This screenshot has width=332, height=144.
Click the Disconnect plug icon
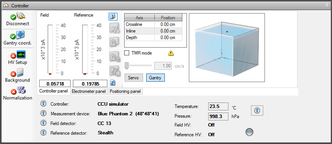pyautogui.click(x=21, y=16)
